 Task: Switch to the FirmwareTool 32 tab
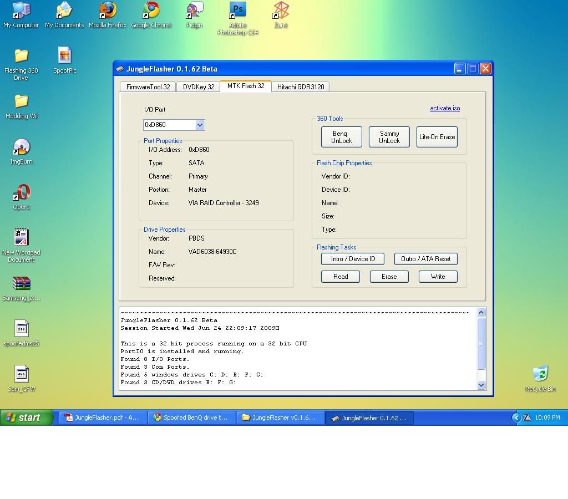coord(148,87)
